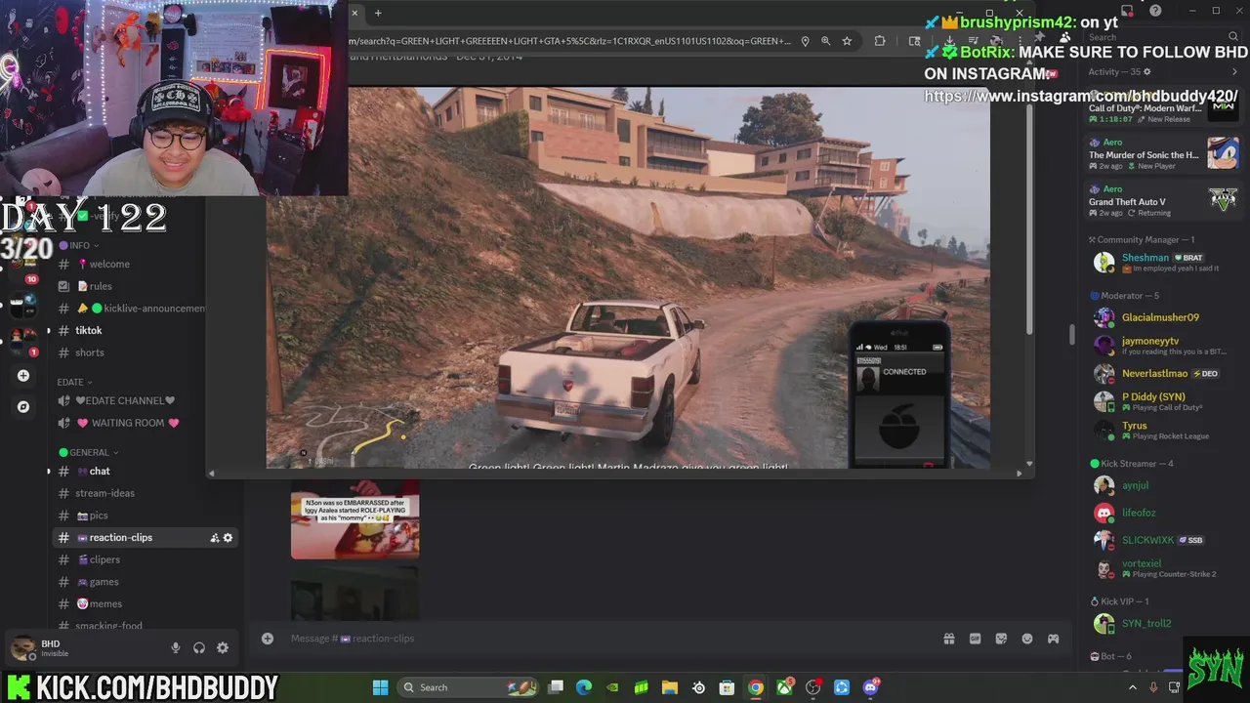1250x703 pixels.
Task: Collapse the GENERAL channel category
Action: 89,452
